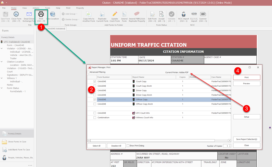
Task: Open the Property ribbon tab
Action: [80, 8]
